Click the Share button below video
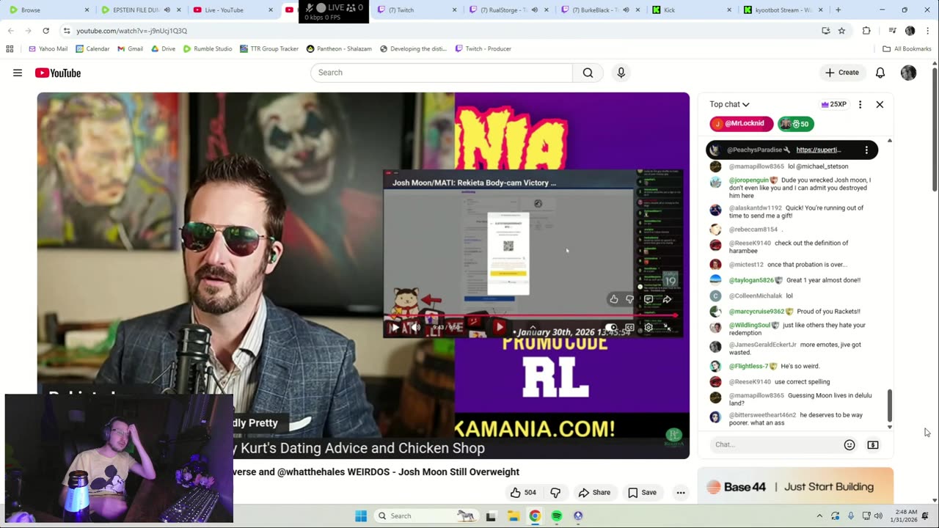This screenshot has height=528, width=939. (x=594, y=492)
